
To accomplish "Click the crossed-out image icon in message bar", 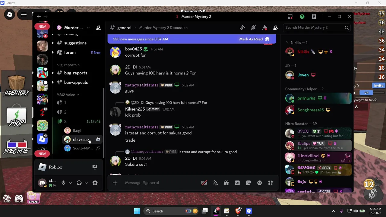I will (x=204, y=183).
